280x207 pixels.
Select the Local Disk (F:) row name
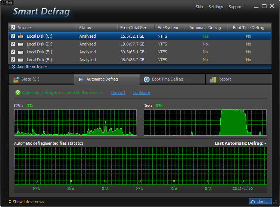pyautogui.click(x=40, y=60)
